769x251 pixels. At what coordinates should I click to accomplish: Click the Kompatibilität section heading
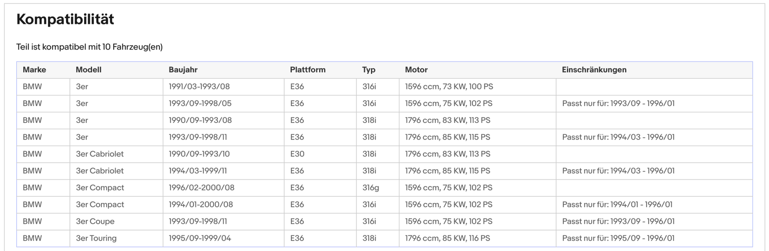click(65, 19)
